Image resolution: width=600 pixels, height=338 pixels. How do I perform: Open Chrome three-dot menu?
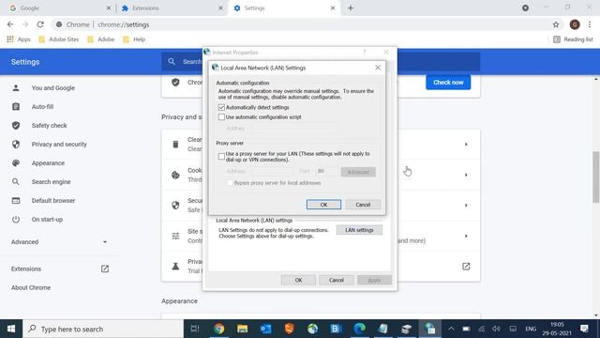[x=590, y=24]
